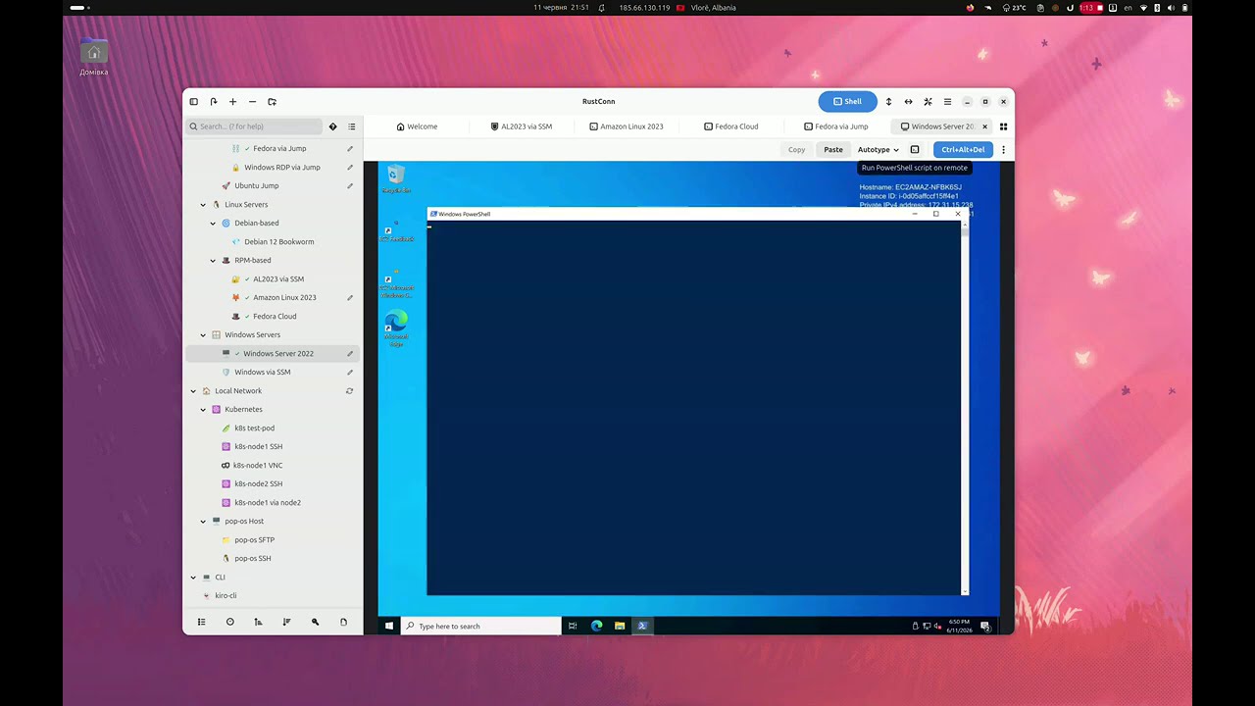The image size is (1255, 706).
Task: Click the Shell button in header bar
Action: click(847, 102)
